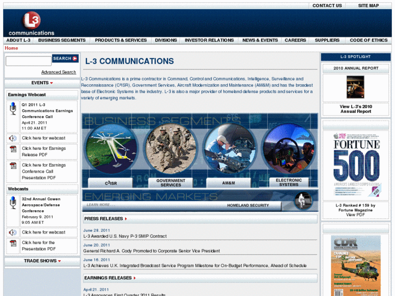The image size is (395, 296).
Task: Open Advanced Search link
Action: [x=59, y=72]
